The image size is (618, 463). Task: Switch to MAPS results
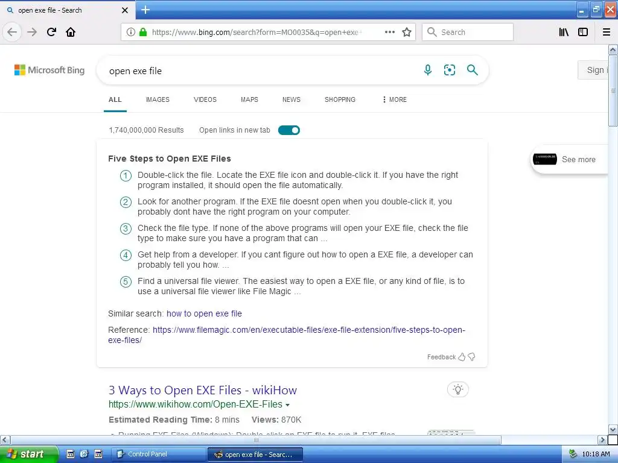click(x=249, y=99)
